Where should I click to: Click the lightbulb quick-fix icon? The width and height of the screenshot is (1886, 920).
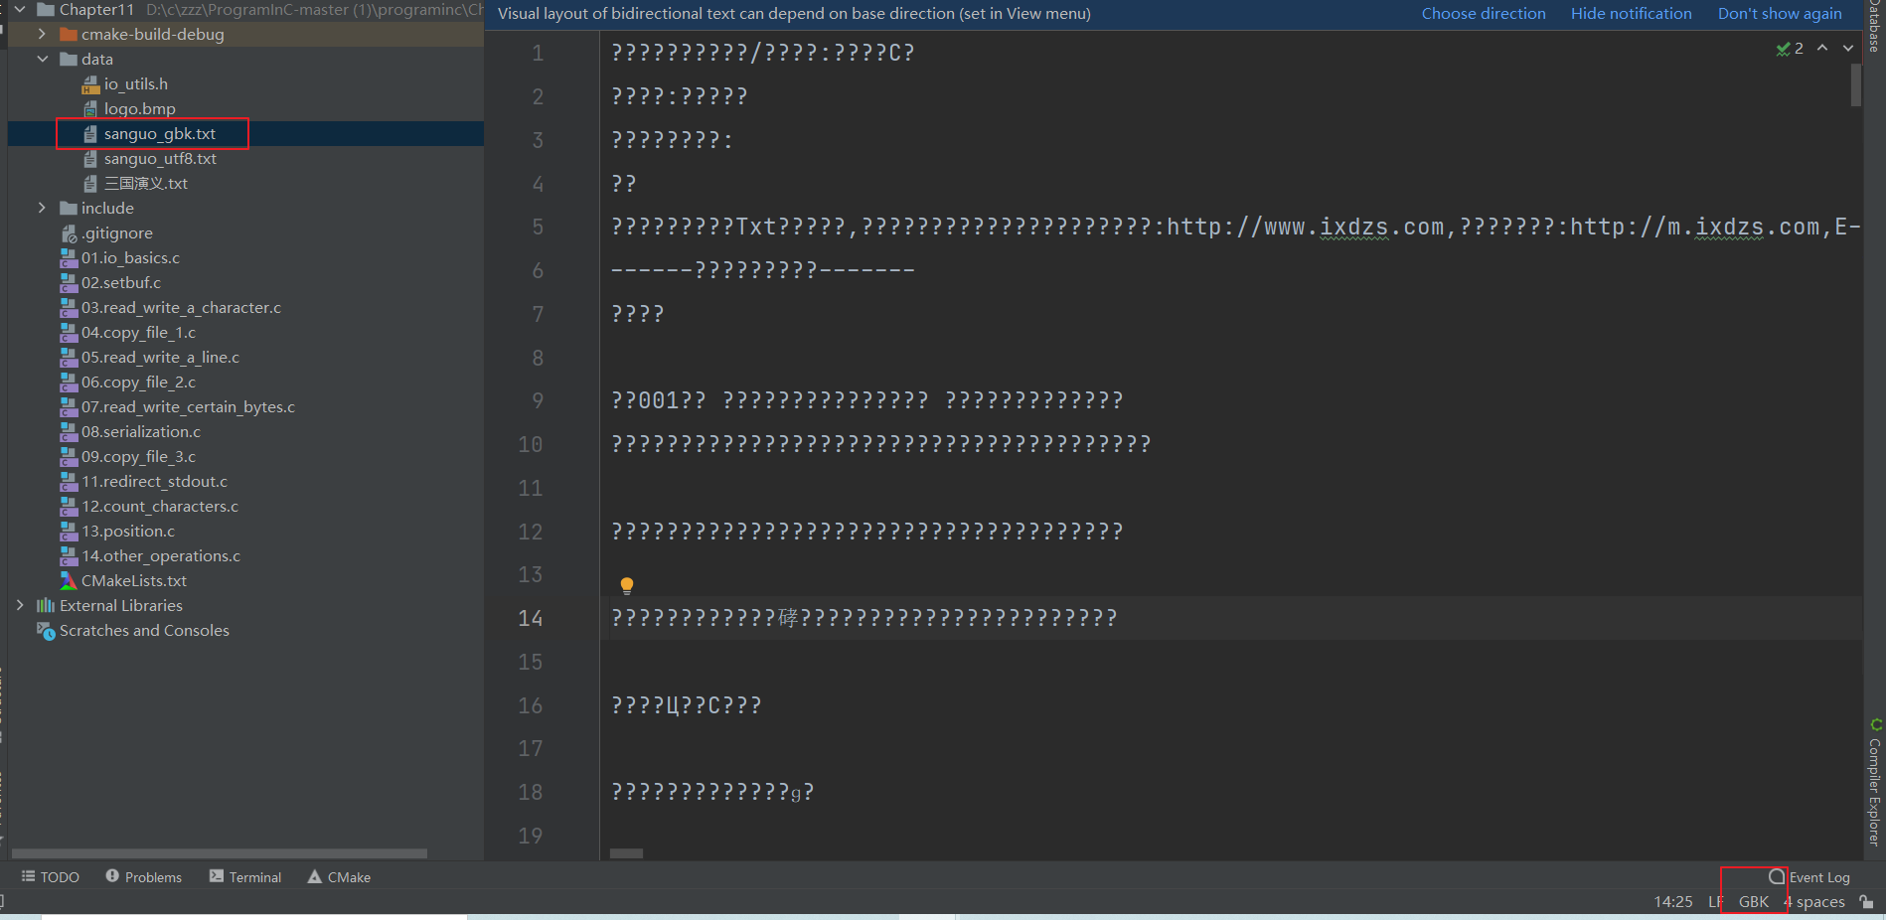pos(627,585)
